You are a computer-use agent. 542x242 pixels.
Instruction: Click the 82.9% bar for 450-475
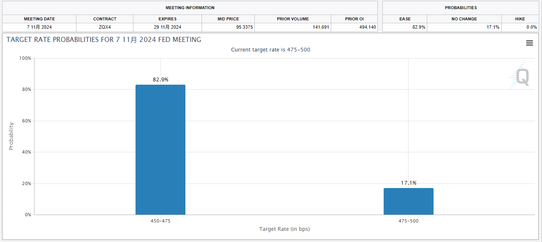[x=160, y=149]
